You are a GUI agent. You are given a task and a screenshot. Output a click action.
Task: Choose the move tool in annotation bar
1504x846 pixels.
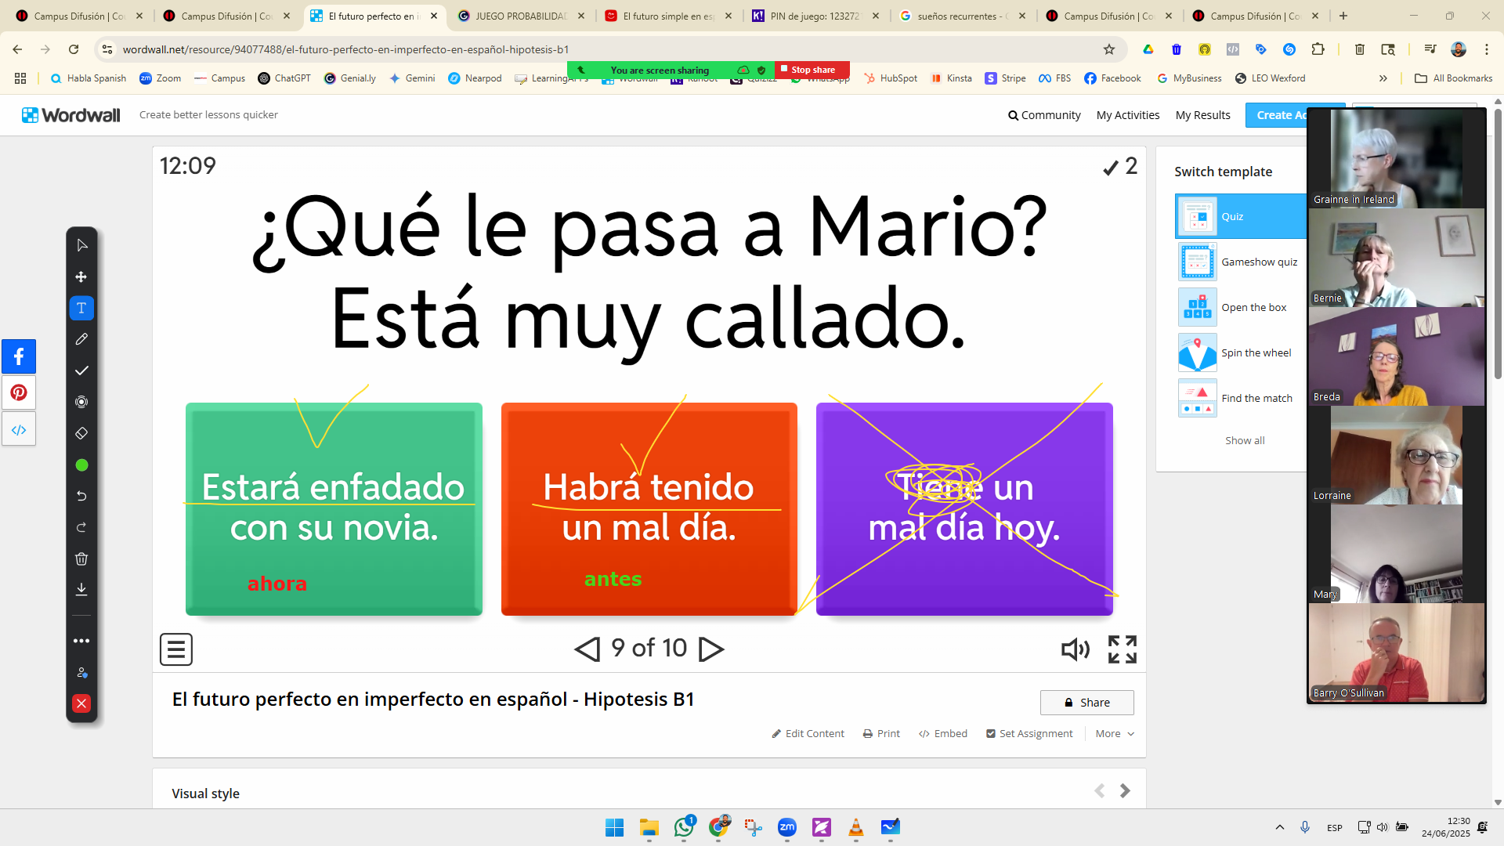pos(81,277)
